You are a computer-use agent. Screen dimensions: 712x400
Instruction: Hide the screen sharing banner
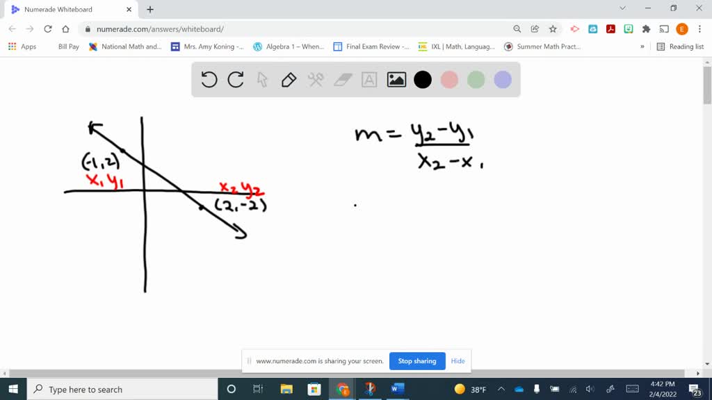pos(458,361)
